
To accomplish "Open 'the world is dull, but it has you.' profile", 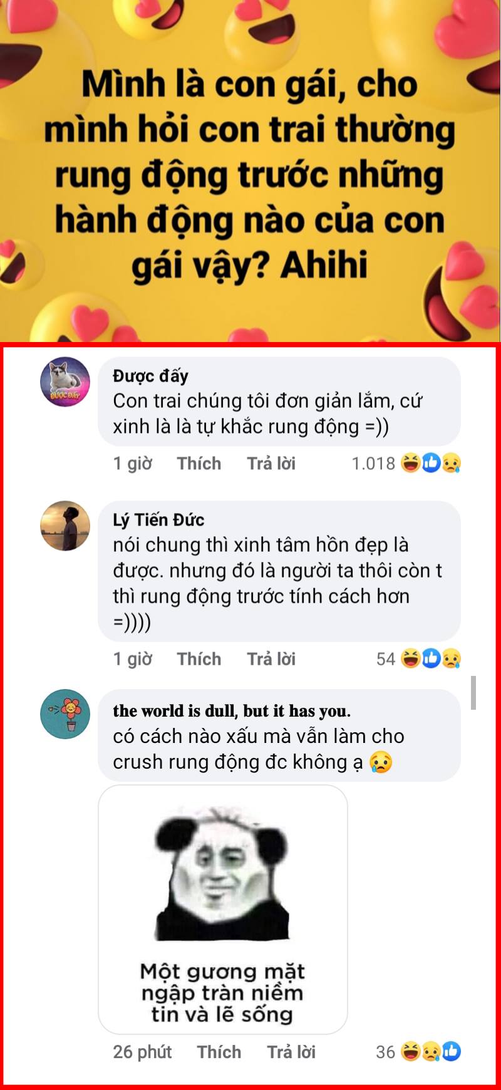I will pyautogui.click(x=232, y=711).
